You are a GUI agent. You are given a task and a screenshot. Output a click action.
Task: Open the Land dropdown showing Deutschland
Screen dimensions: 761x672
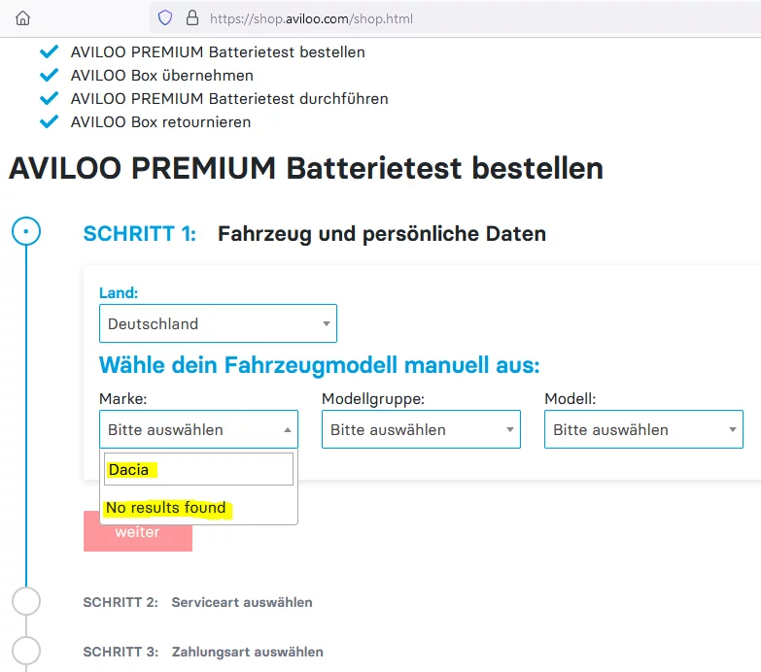[218, 323]
